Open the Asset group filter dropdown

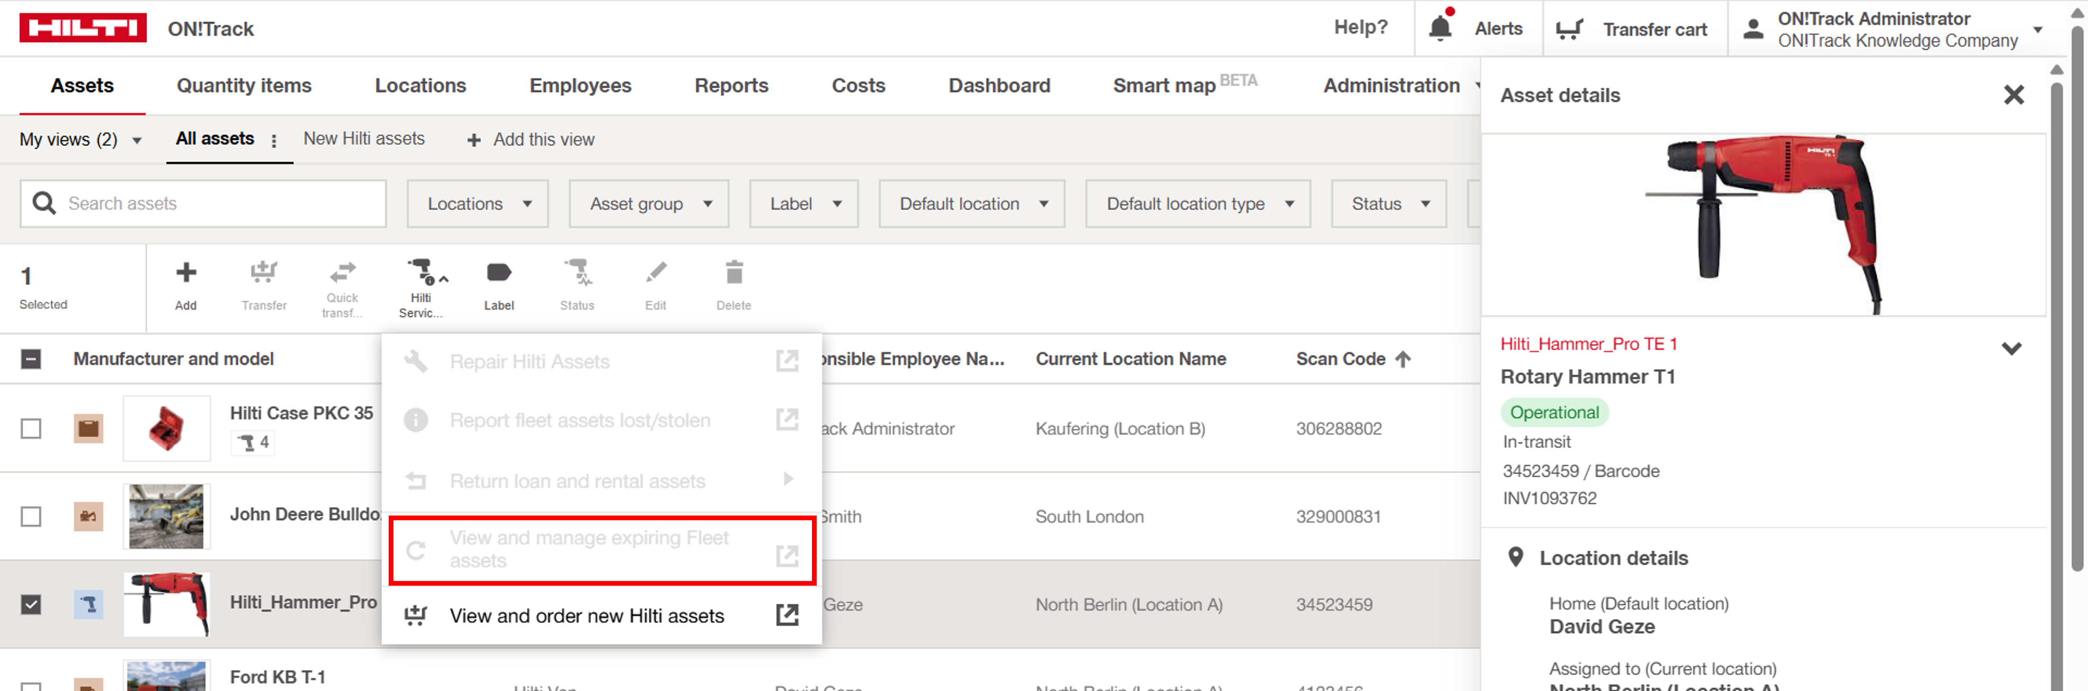click(649, 203)
